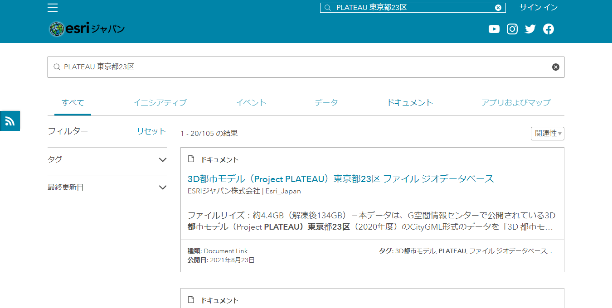Click the header search magnifier icon
This screenshot has height=308, width=612.
328,8
